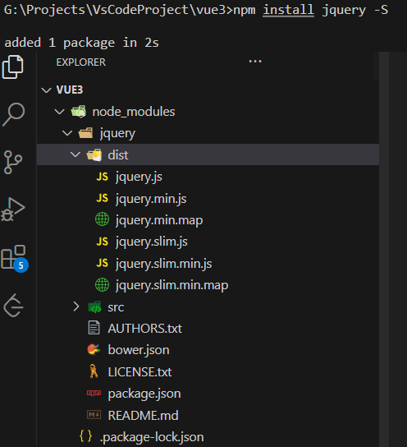Collapse the VUE3 root folder chevron
Viewport: 407px width, 447px height.
pyautogui.click(x=46, y=90)
